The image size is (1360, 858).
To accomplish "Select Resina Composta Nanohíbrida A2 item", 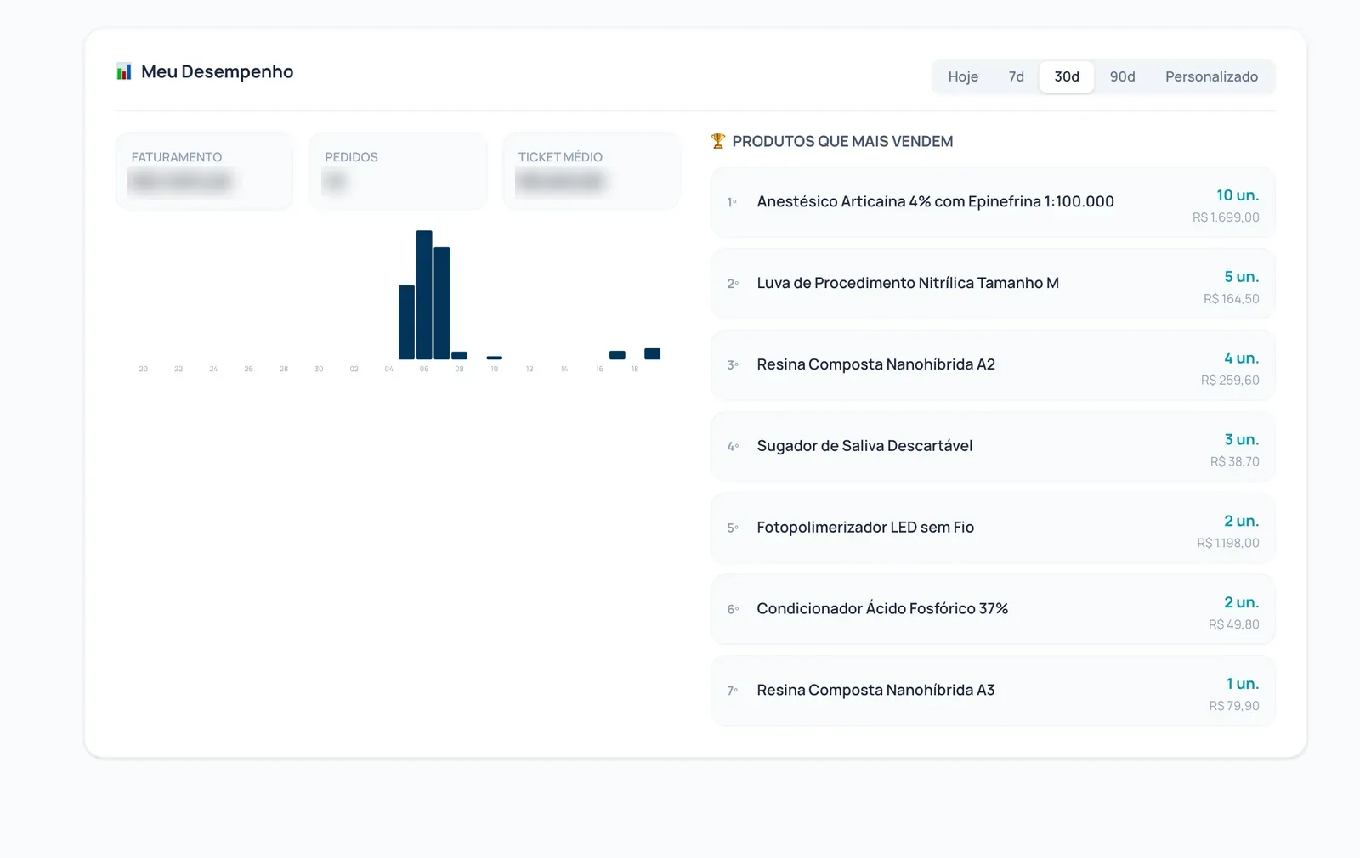I will pyautogui.click(x=993, y=365).
